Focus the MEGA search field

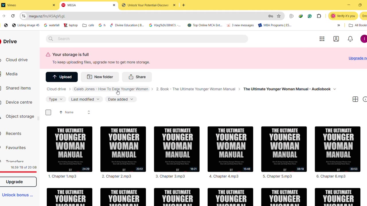(147, 39)
